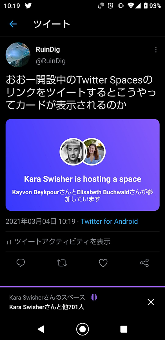
Task: Tap the reply speech bubble icon
Action: (21, 263)
